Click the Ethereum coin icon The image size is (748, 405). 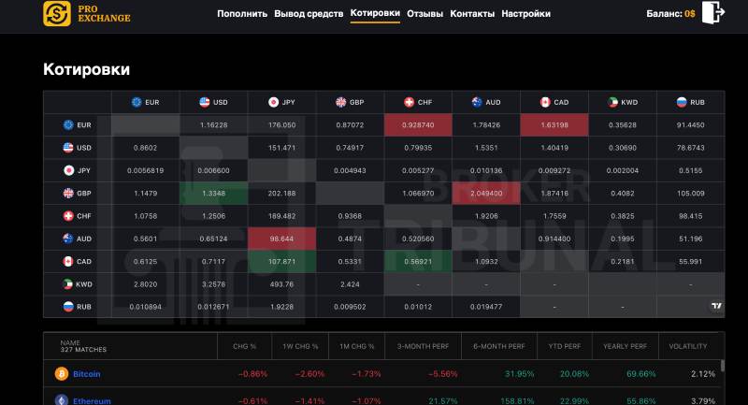62,400
